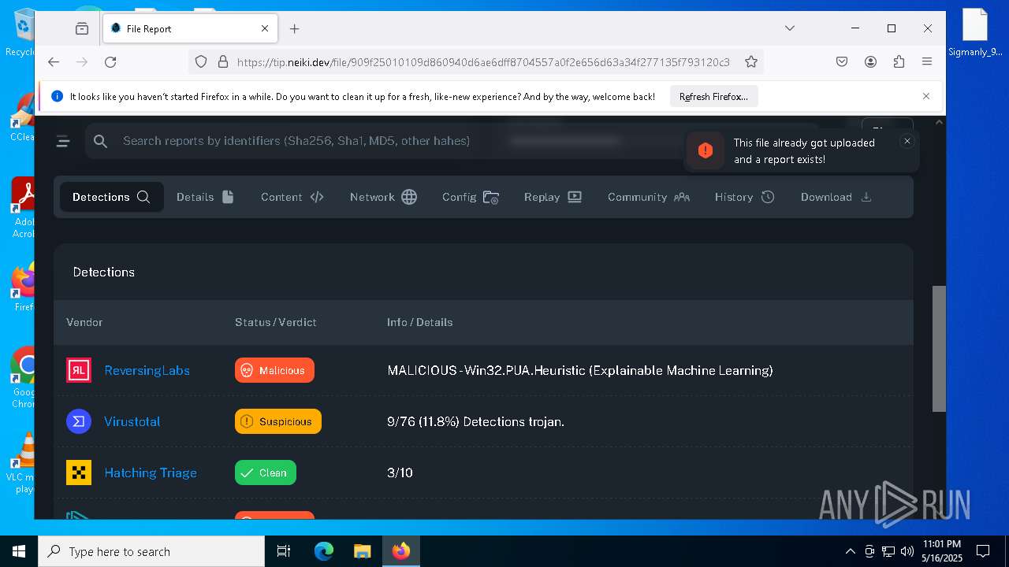Click the Info / Details column header
This screenshot has height=567, width=1009.
[419, 322]
